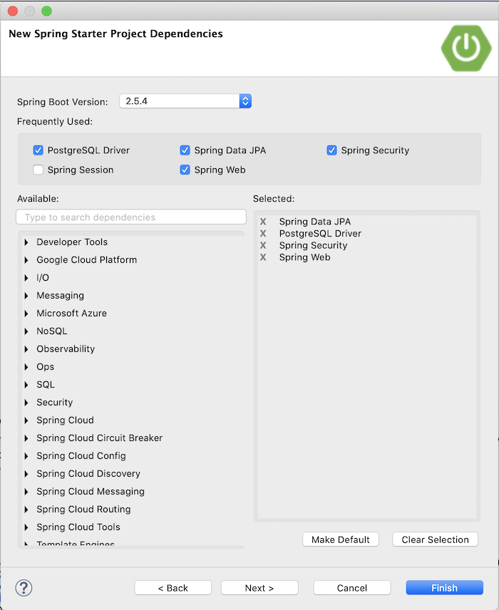
Task: Focus the dependency search field
Action: click(x=131, y=217)
